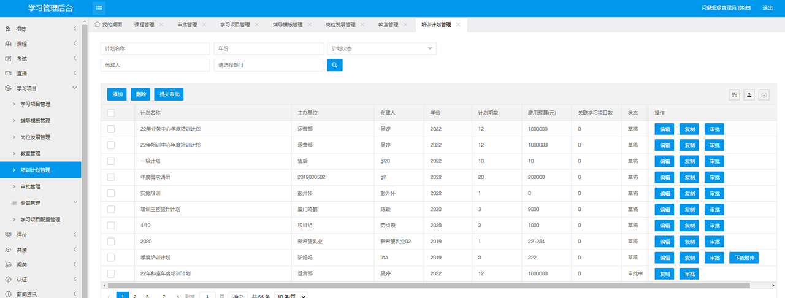Click the 考试 edit icon in sidebar
Screen dimensions: 785x298
click(x=8, y=58)
